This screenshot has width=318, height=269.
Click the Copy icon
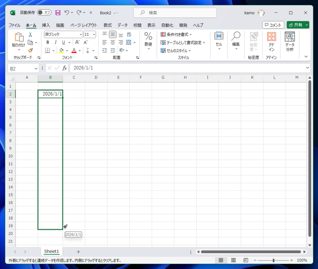click(30, 42)
